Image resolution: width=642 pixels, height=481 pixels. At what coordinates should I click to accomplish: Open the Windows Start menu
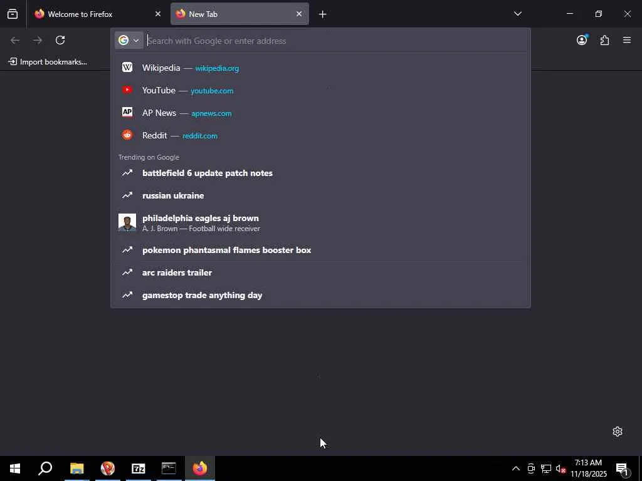click(15, 468)
